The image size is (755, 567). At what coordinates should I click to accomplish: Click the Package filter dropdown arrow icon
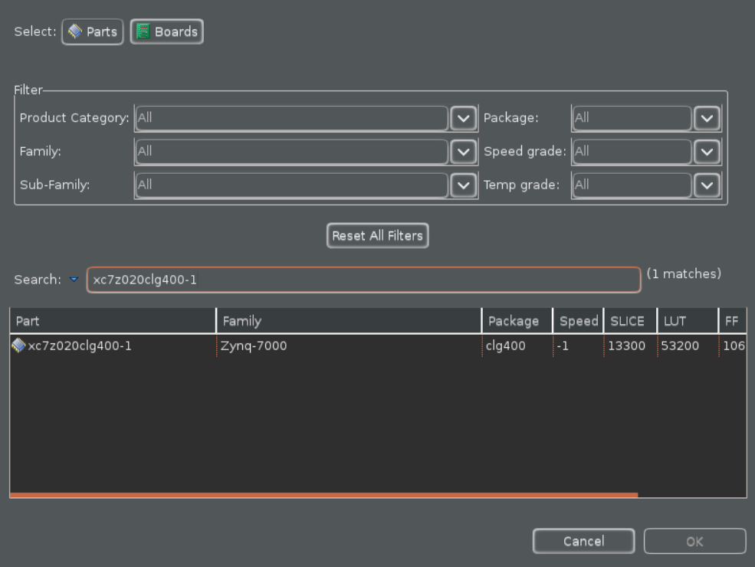point(707,118)
